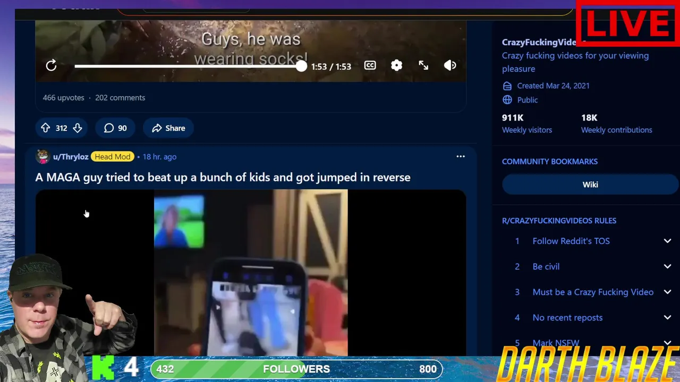Replay the finished video
Image resolution: width=680 pixels, height=382 pixels.
click(51, 66)
